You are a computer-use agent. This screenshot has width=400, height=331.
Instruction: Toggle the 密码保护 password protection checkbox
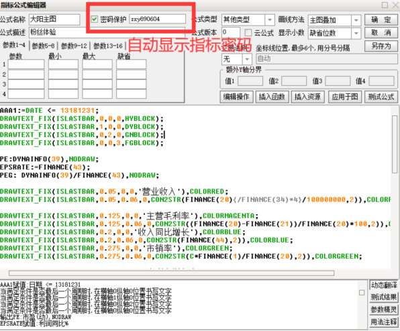pos(95,19)
